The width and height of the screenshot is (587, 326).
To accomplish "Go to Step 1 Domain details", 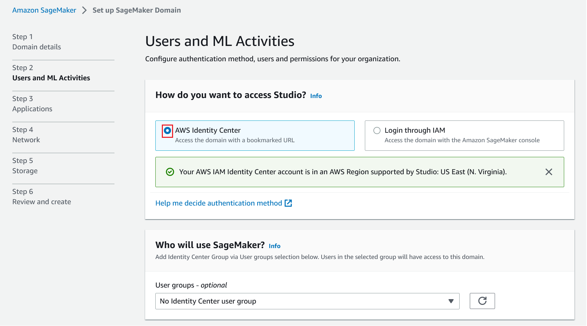I will 36,47.
